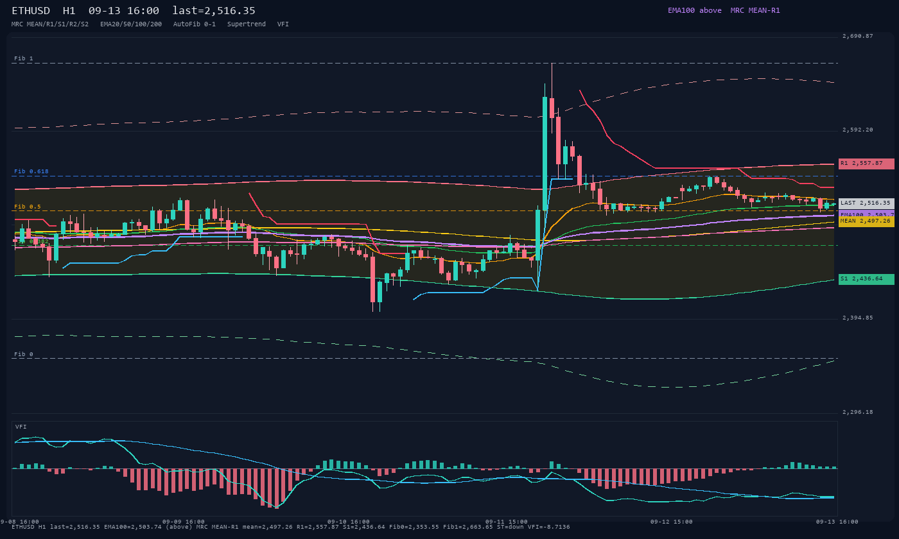
Task: Click the 2,690.87 price axis label
Action: click(x=858, y=36)
